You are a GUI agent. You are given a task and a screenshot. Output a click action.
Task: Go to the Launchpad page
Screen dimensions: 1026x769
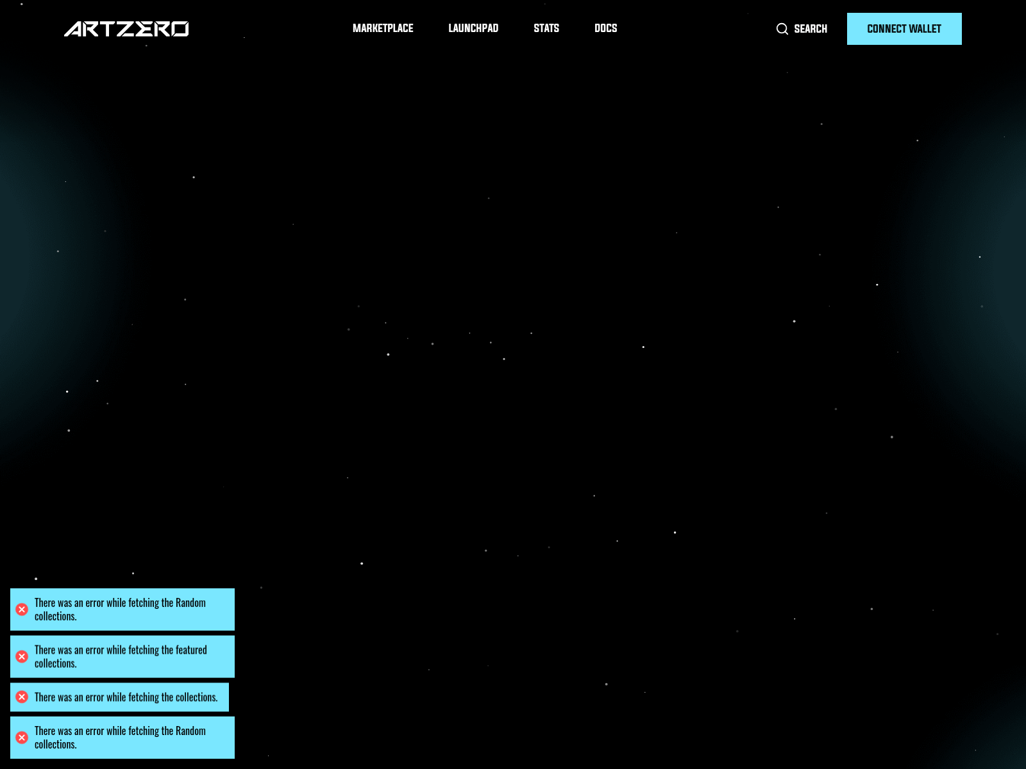pos(473,28)
